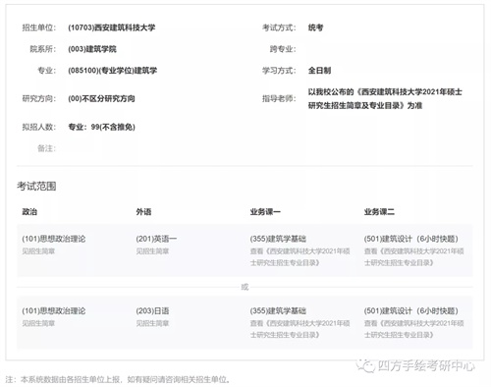
Task: Click the 业务课二 column header
Action: (379, 212)
